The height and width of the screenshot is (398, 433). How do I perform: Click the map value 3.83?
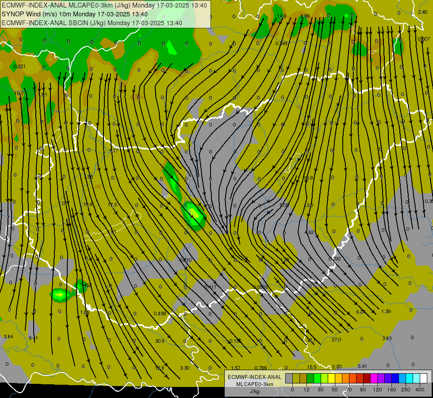(x=387, y=338)
